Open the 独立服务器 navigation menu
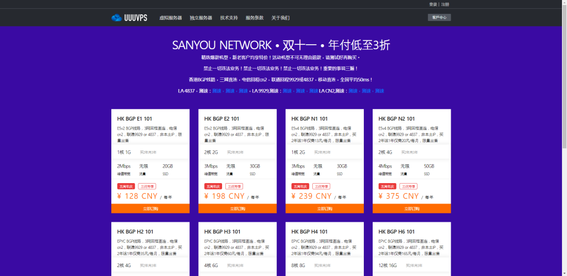The image size is (567, 276). (x=201, y=18)
